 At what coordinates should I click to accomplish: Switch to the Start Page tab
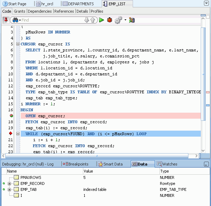pos(15,4)
